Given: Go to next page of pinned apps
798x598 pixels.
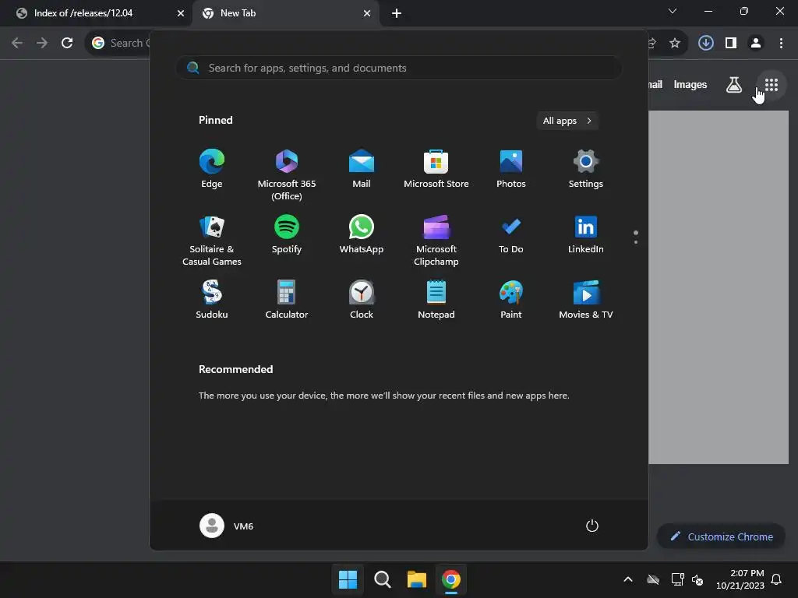Looking at the screenshot, I should coord(636,242).
